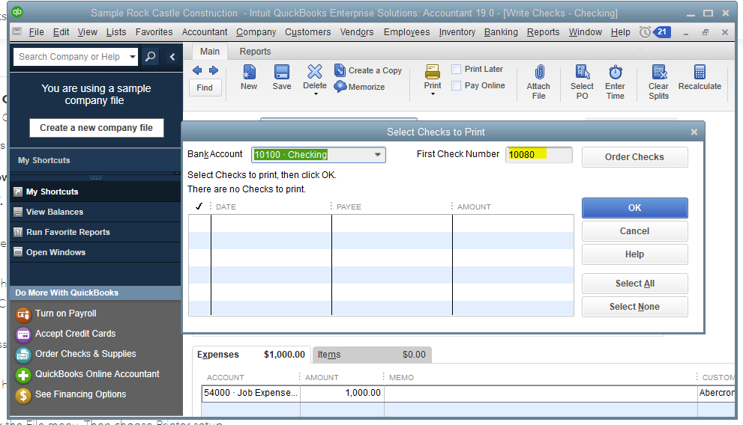Click the Select None button
This screenshot has height=425, width=743.
point(634,307)
